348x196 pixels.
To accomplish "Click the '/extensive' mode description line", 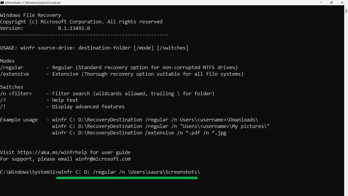I will 122,74.
